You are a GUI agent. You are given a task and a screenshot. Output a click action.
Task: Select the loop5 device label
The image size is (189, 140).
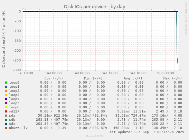[x=14, y=103]
